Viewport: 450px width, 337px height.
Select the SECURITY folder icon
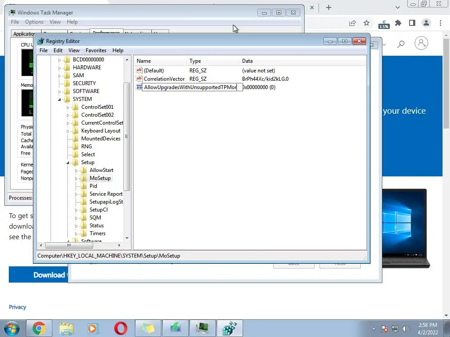pos(67,83)
